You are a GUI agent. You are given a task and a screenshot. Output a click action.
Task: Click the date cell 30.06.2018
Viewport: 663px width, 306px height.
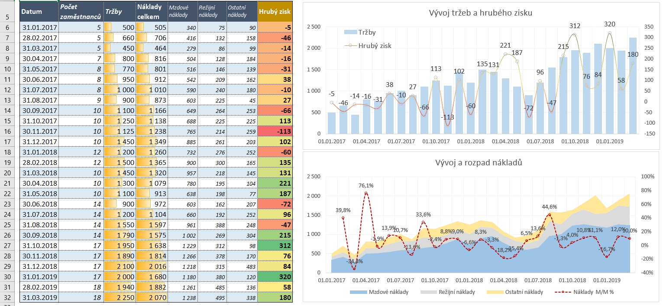click(39, 203)
